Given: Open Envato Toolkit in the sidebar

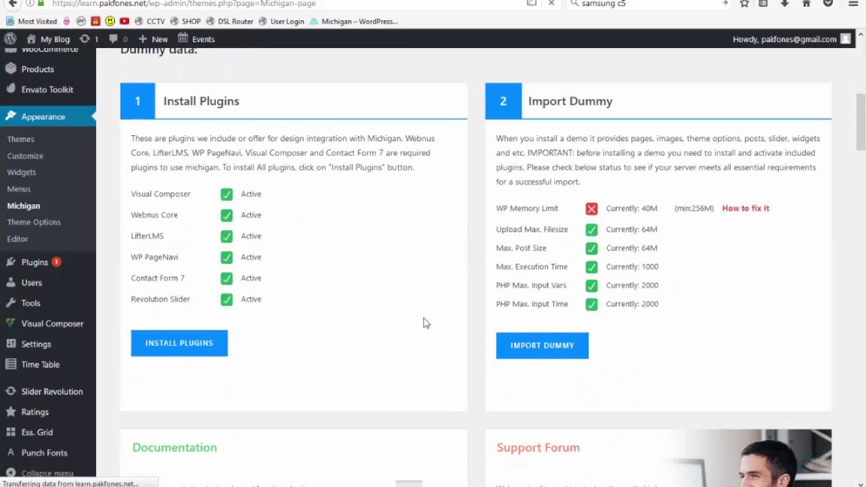Looking at the screenshot, I should click(48, 89).
